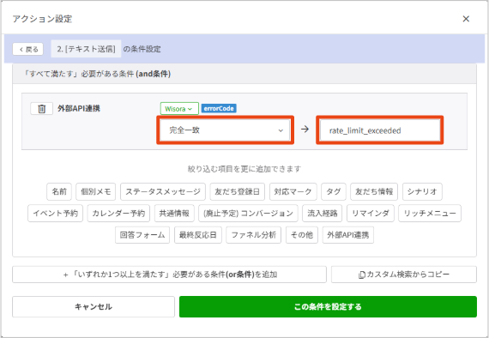This screenshot has width=489, height=338.
Task: Add the 個別メモ filter
Action: (x=96, y=191)
